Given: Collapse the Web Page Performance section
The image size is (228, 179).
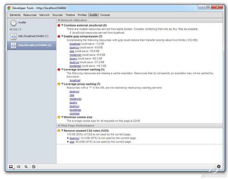Looking at the screenshot, I should point(59,125).
